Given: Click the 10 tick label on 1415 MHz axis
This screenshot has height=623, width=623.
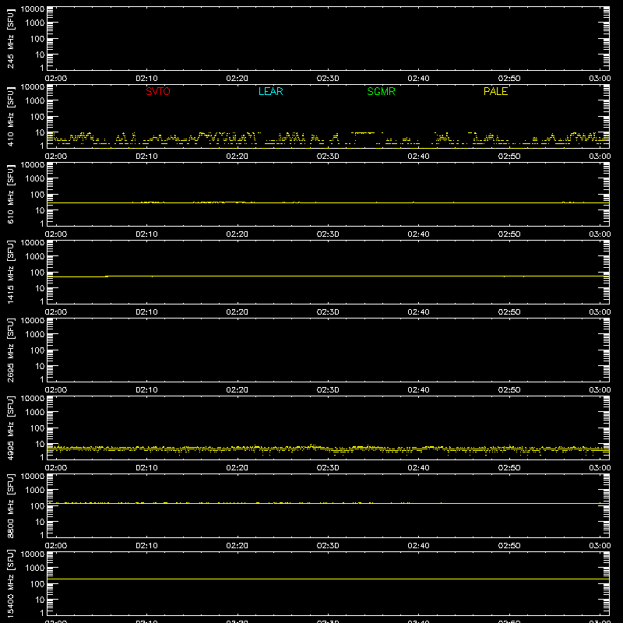Looking at the screenshot, I should click(x=40, y=288).
